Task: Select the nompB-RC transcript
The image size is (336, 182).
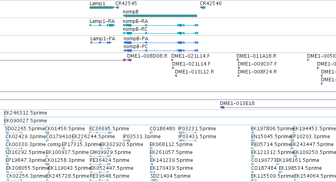Action: point(161,33)
